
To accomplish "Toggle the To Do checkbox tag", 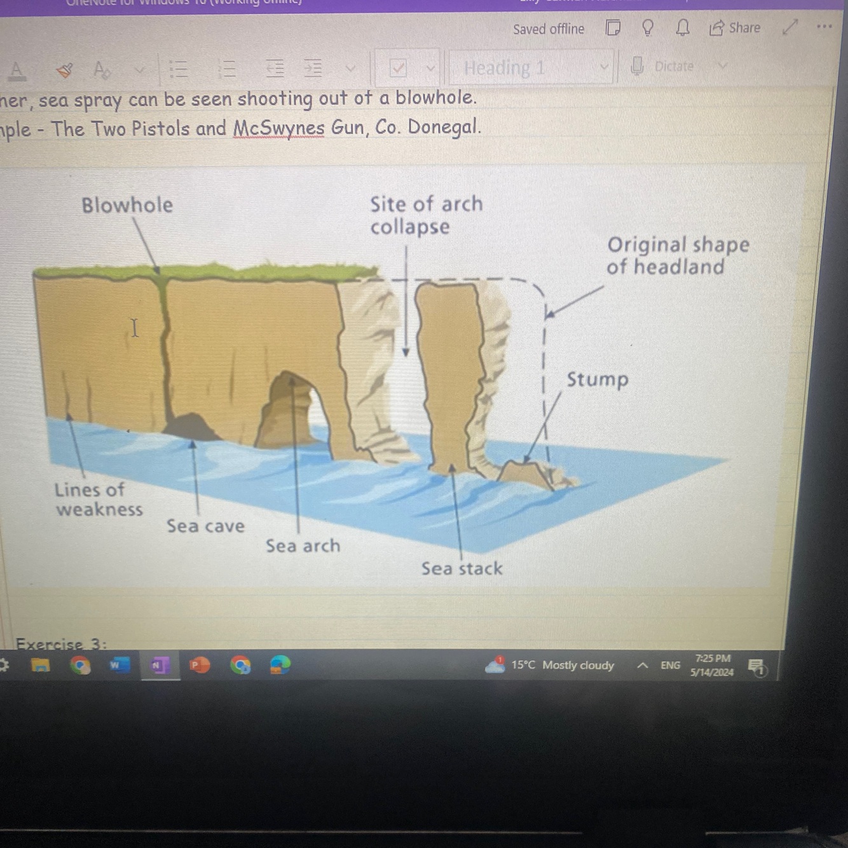I will [x=398, y=67].
